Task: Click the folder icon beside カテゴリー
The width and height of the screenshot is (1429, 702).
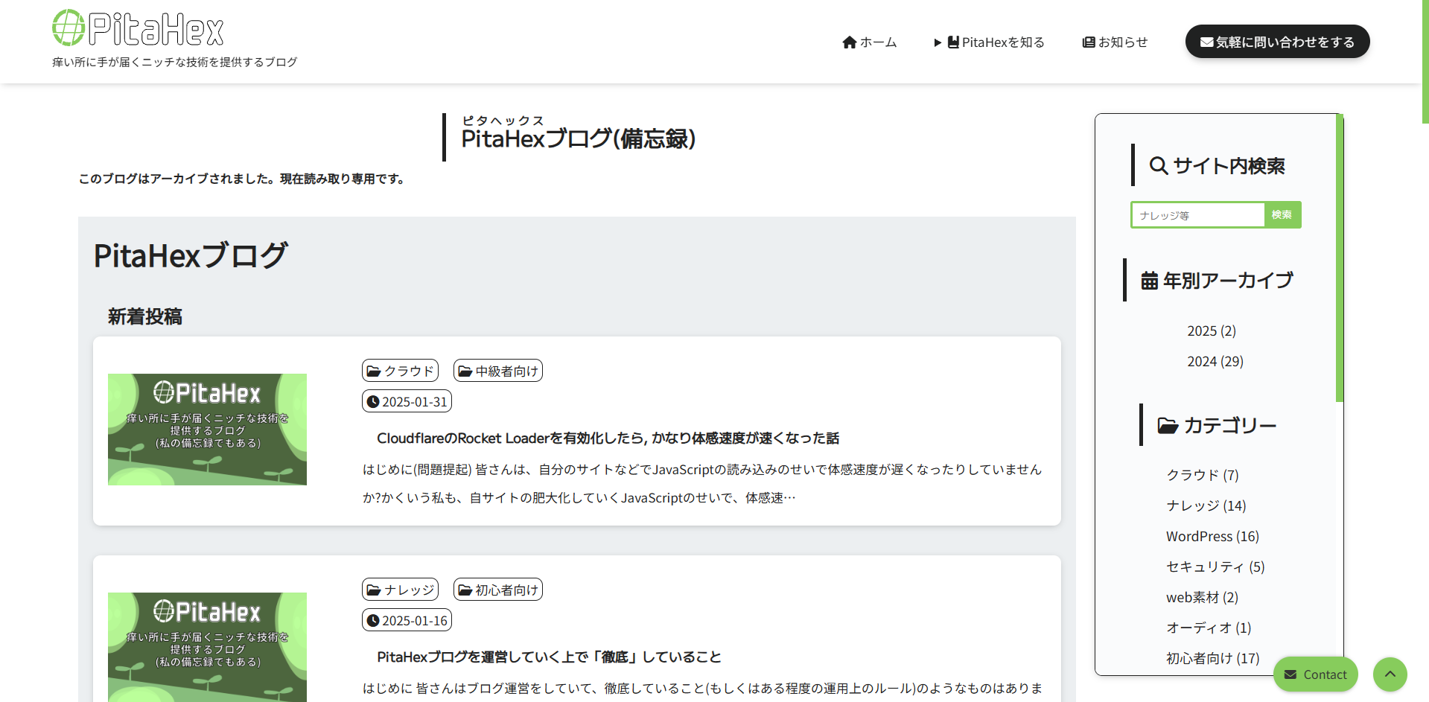Action: click(x=1168, y=426)
